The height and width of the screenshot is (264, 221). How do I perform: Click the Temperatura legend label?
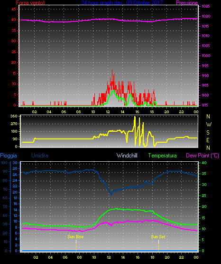pos(163,156)
